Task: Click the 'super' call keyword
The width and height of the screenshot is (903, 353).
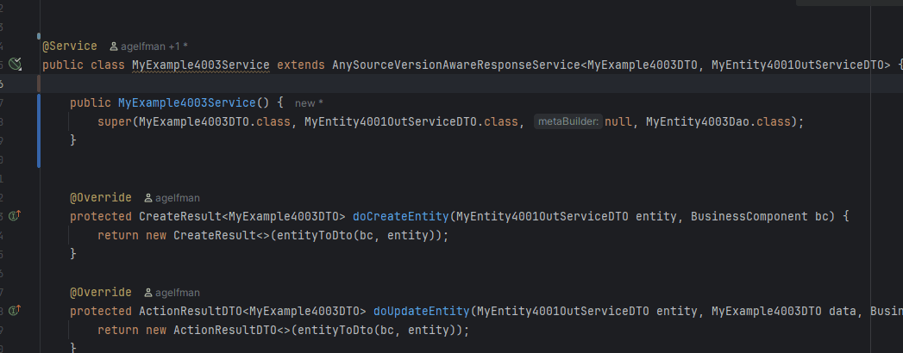Action: click(x=115, y=122)
